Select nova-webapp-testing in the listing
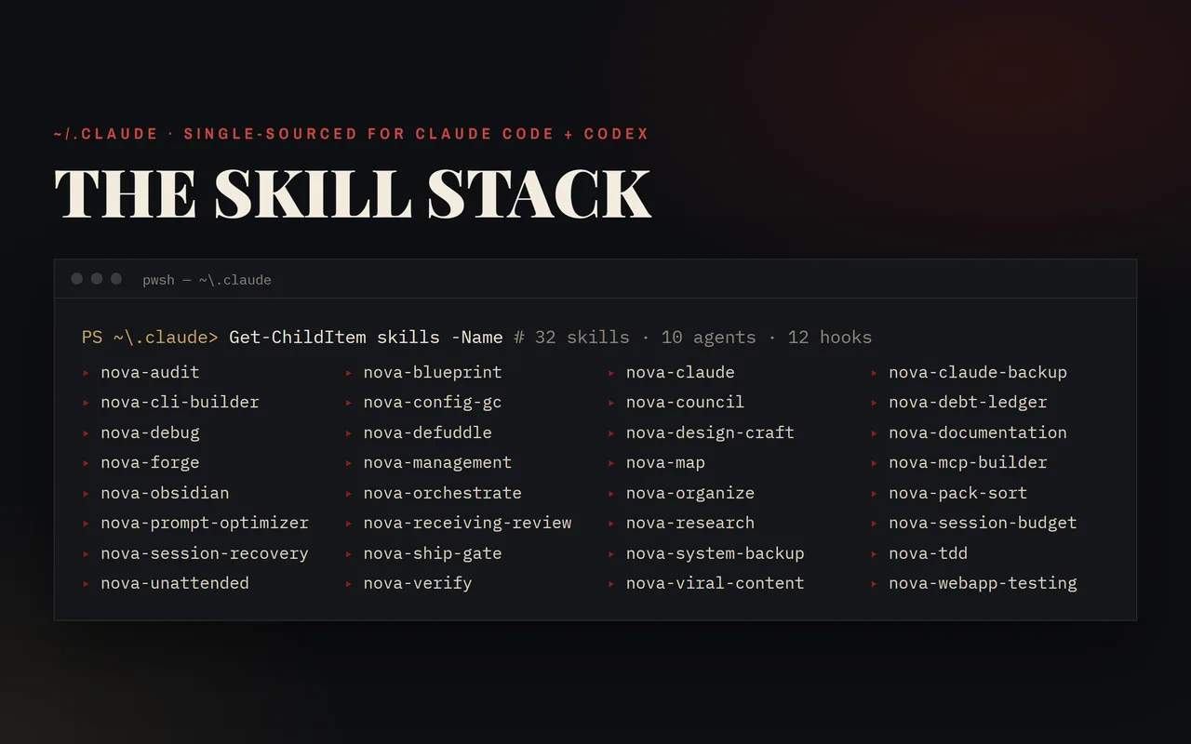 coord(983,583)
